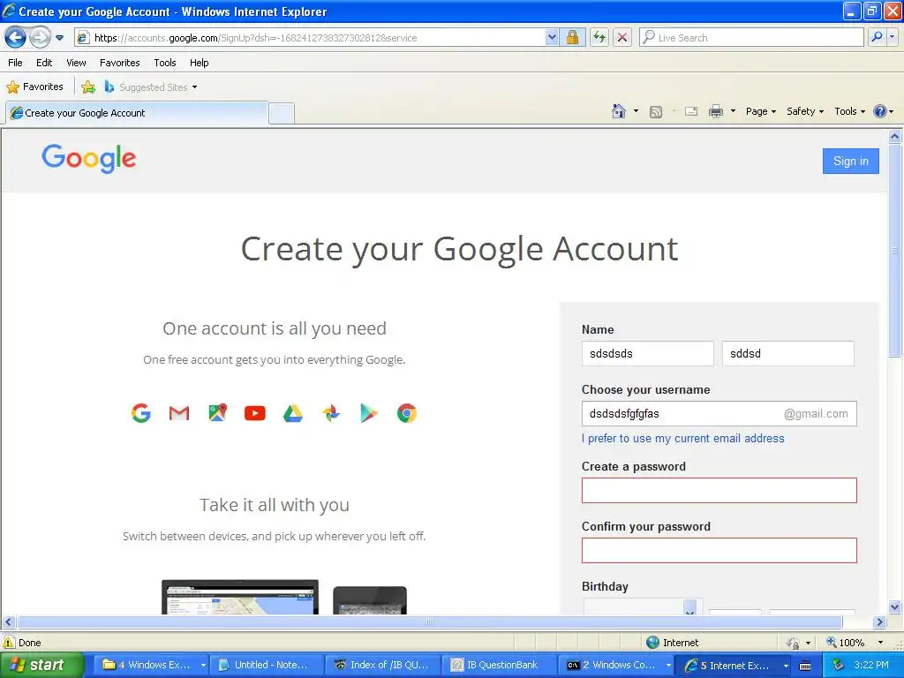
Task: Open the recent pages dropdown arrow
Action: [x=59, y=38]
